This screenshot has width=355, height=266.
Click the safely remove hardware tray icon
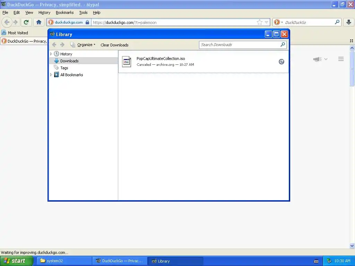(x=329, y=261)
